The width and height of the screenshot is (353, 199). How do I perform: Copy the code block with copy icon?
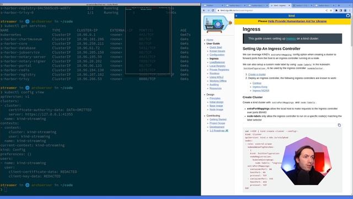pyautogui.click(x=339, y=125)
